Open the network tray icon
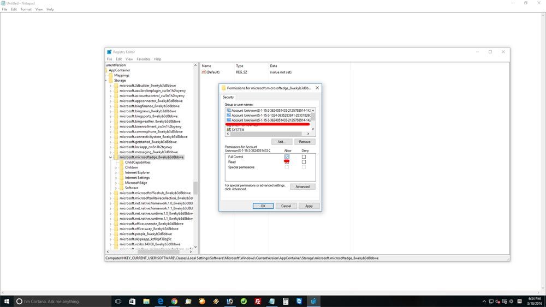The image size is (546, 307). (x=491, y=301)
